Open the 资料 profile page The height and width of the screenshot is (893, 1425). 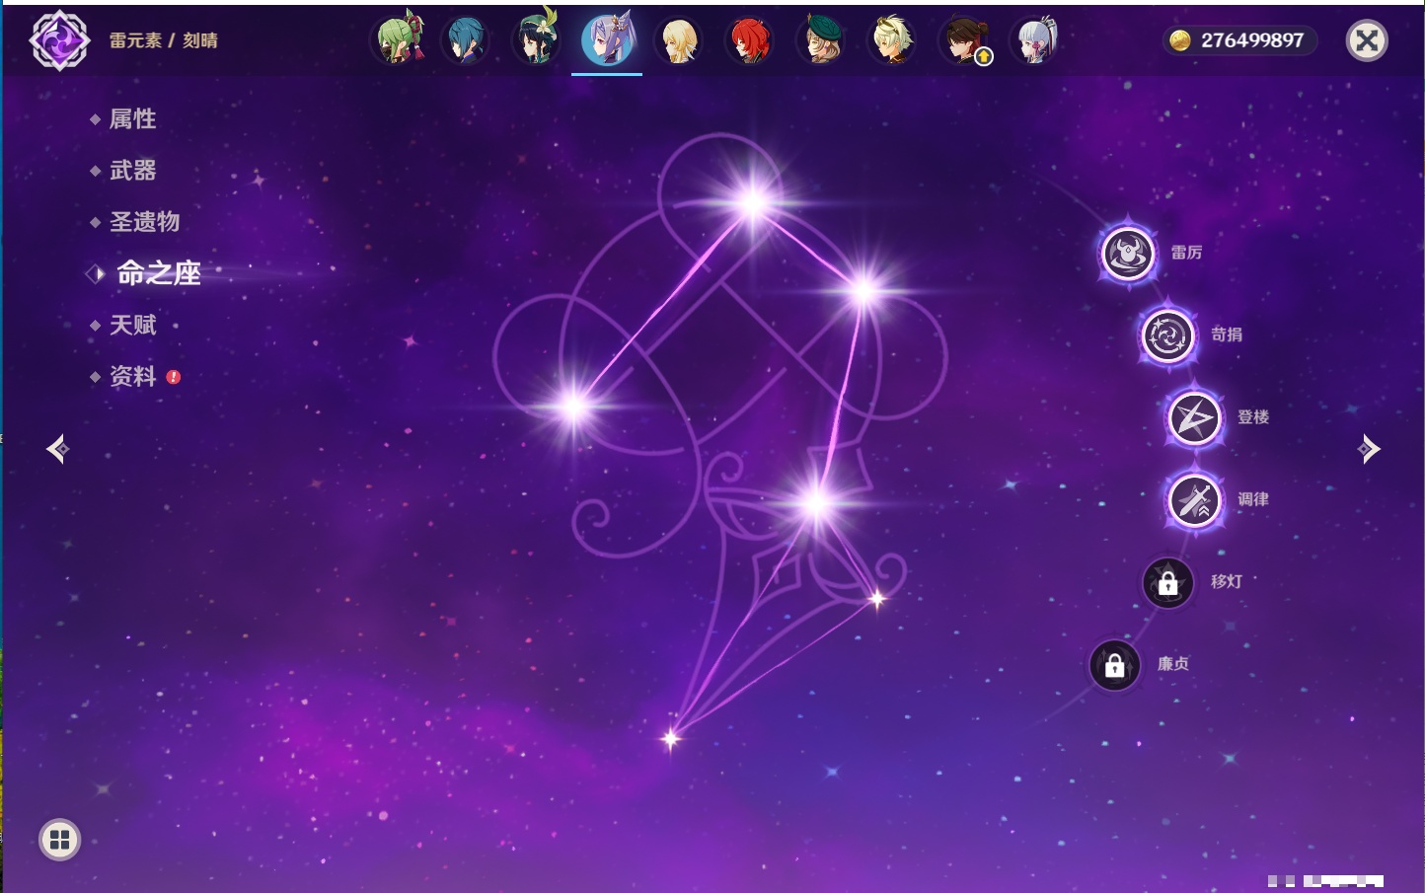pos(132,377)
